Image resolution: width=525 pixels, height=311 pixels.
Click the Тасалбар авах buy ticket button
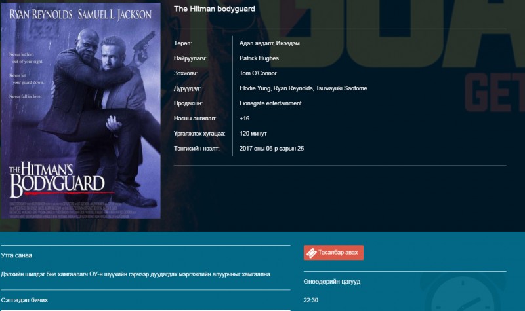click(x=333, y=253)
